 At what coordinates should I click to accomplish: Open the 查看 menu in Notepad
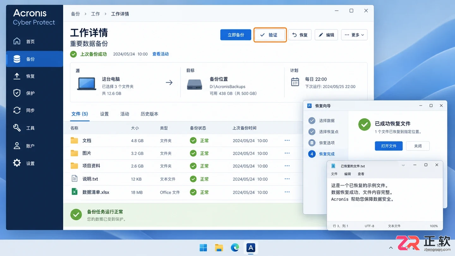pos(361,174)
